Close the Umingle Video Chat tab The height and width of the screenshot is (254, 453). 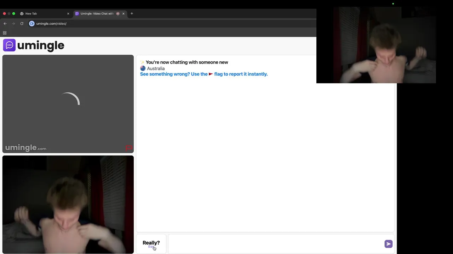pyautogui.click(x=124, y=14)
